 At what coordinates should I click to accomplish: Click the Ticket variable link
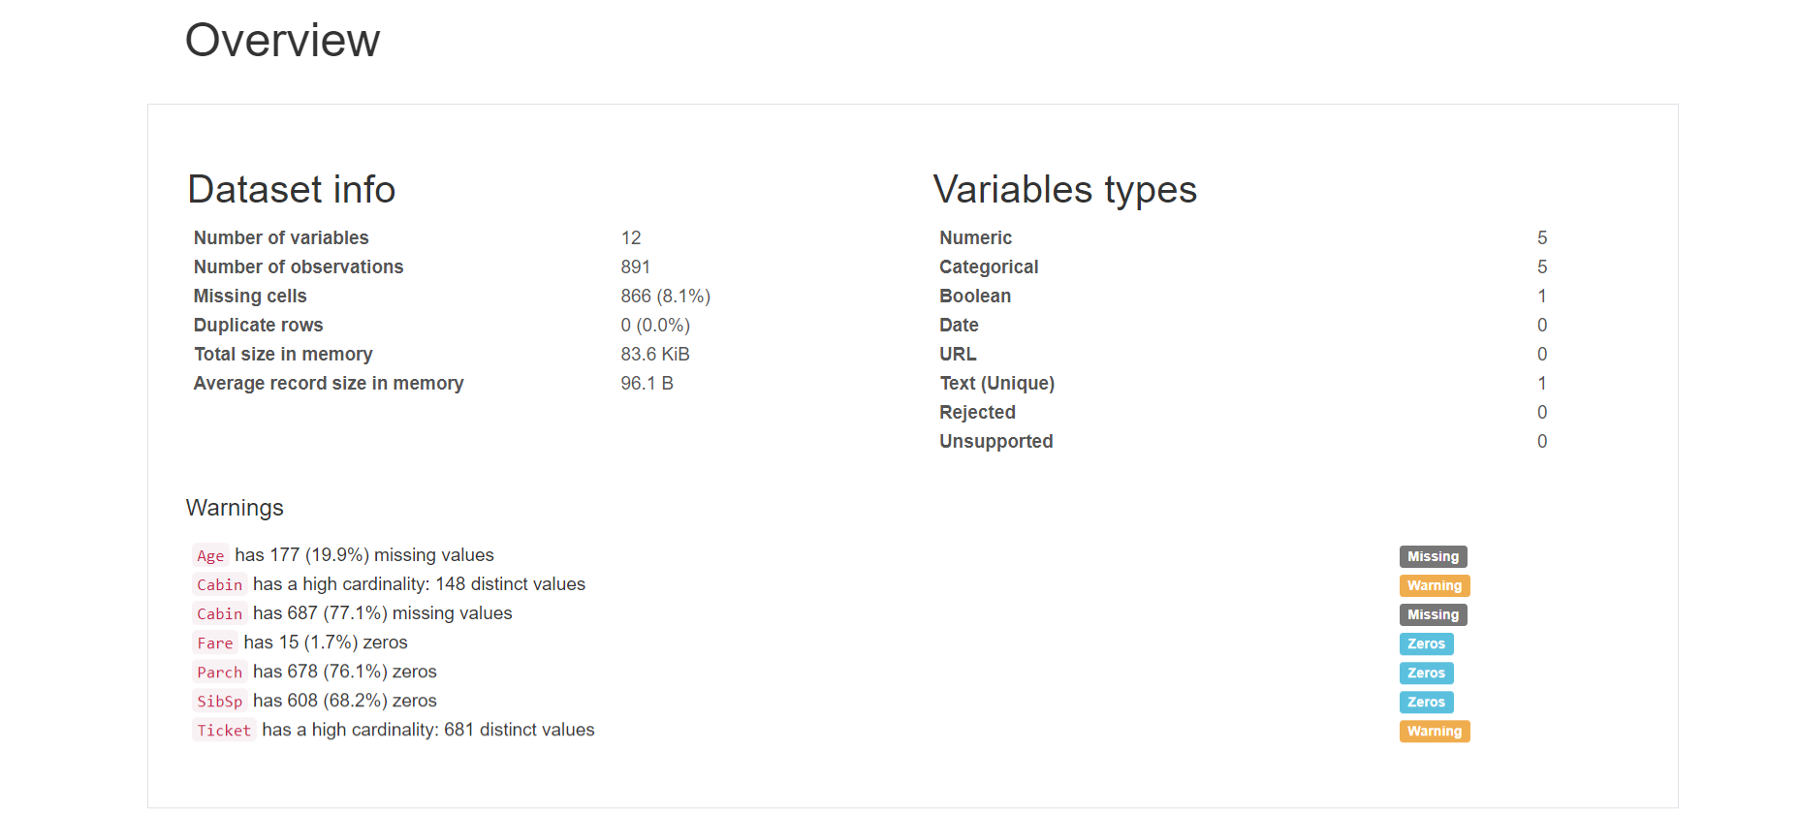(224, 730)
